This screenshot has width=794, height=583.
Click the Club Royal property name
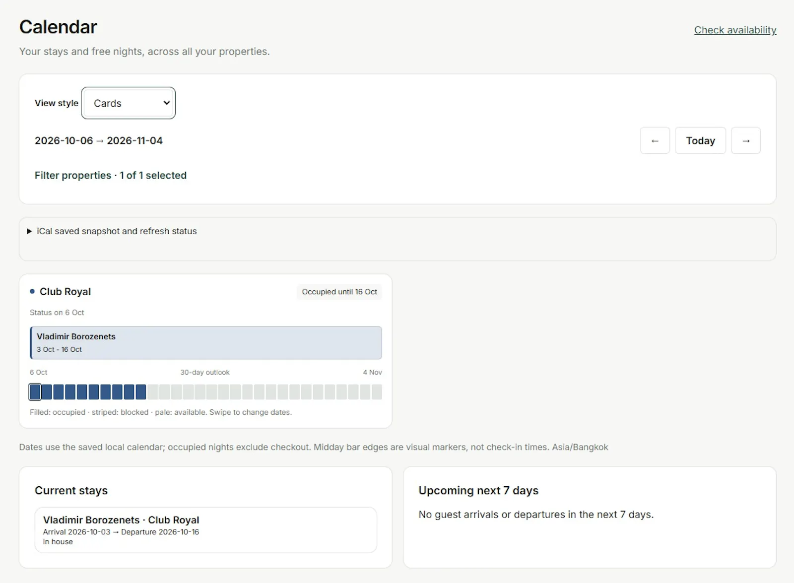point(65,292)
